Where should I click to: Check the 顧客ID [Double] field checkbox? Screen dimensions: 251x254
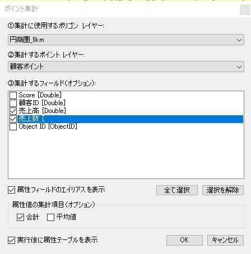pyautogui.click(x=13, y=103)
